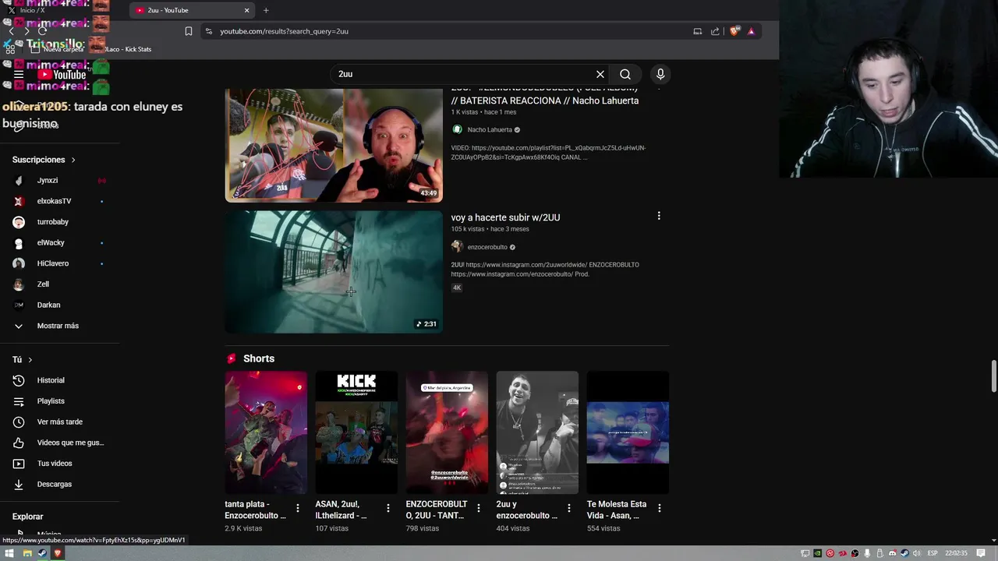Image resolution: width=998 pixels, height=561 pixels.
Task: Click the browser address bar URL
Action: click(x=284, y=31)
